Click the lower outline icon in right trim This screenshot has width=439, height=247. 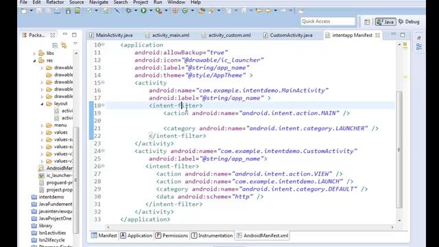(419, 47)
